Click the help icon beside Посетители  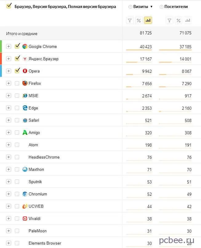click(161, 7)
